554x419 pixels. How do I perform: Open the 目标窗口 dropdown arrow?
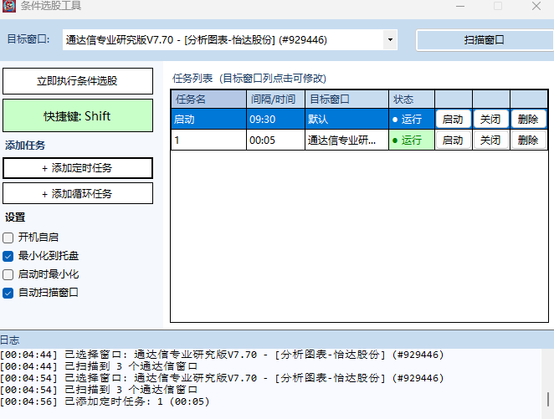[390, 39]
